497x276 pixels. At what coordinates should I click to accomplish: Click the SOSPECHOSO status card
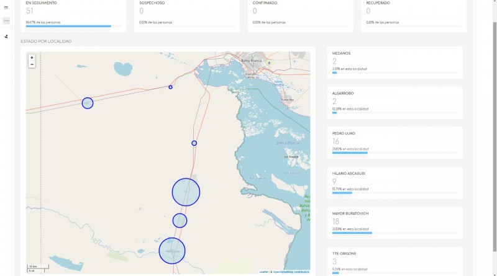[187, 15]
